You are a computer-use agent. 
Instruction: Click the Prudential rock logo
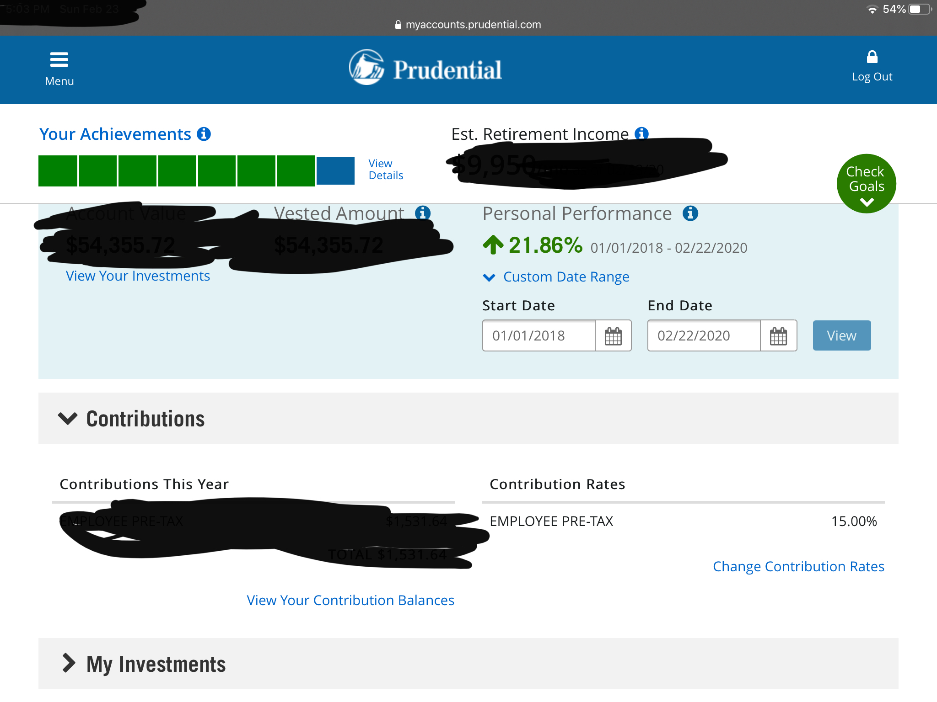point(366,68)
